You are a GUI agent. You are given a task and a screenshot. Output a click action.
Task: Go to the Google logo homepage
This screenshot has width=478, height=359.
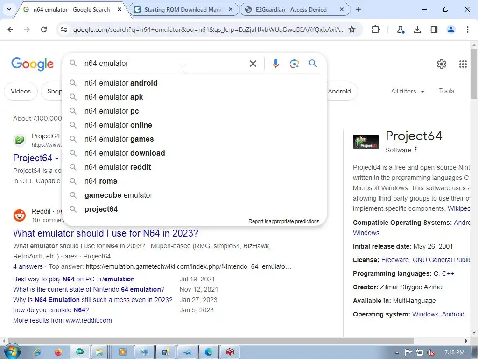[32, 64]
